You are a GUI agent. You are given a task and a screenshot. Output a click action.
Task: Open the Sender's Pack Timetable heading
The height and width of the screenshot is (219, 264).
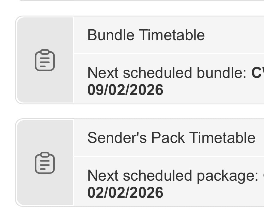pos(171,138)
